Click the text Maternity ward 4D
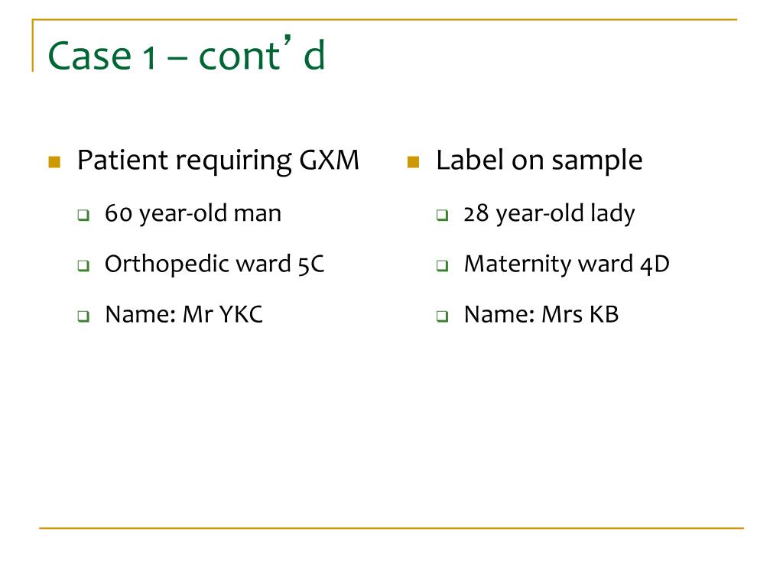783x587 pixels. [567, 264]
